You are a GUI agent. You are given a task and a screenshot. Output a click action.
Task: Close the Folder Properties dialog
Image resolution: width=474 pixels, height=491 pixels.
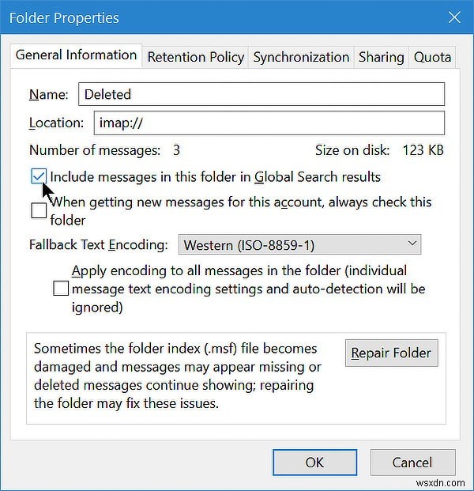coord(454,17)
